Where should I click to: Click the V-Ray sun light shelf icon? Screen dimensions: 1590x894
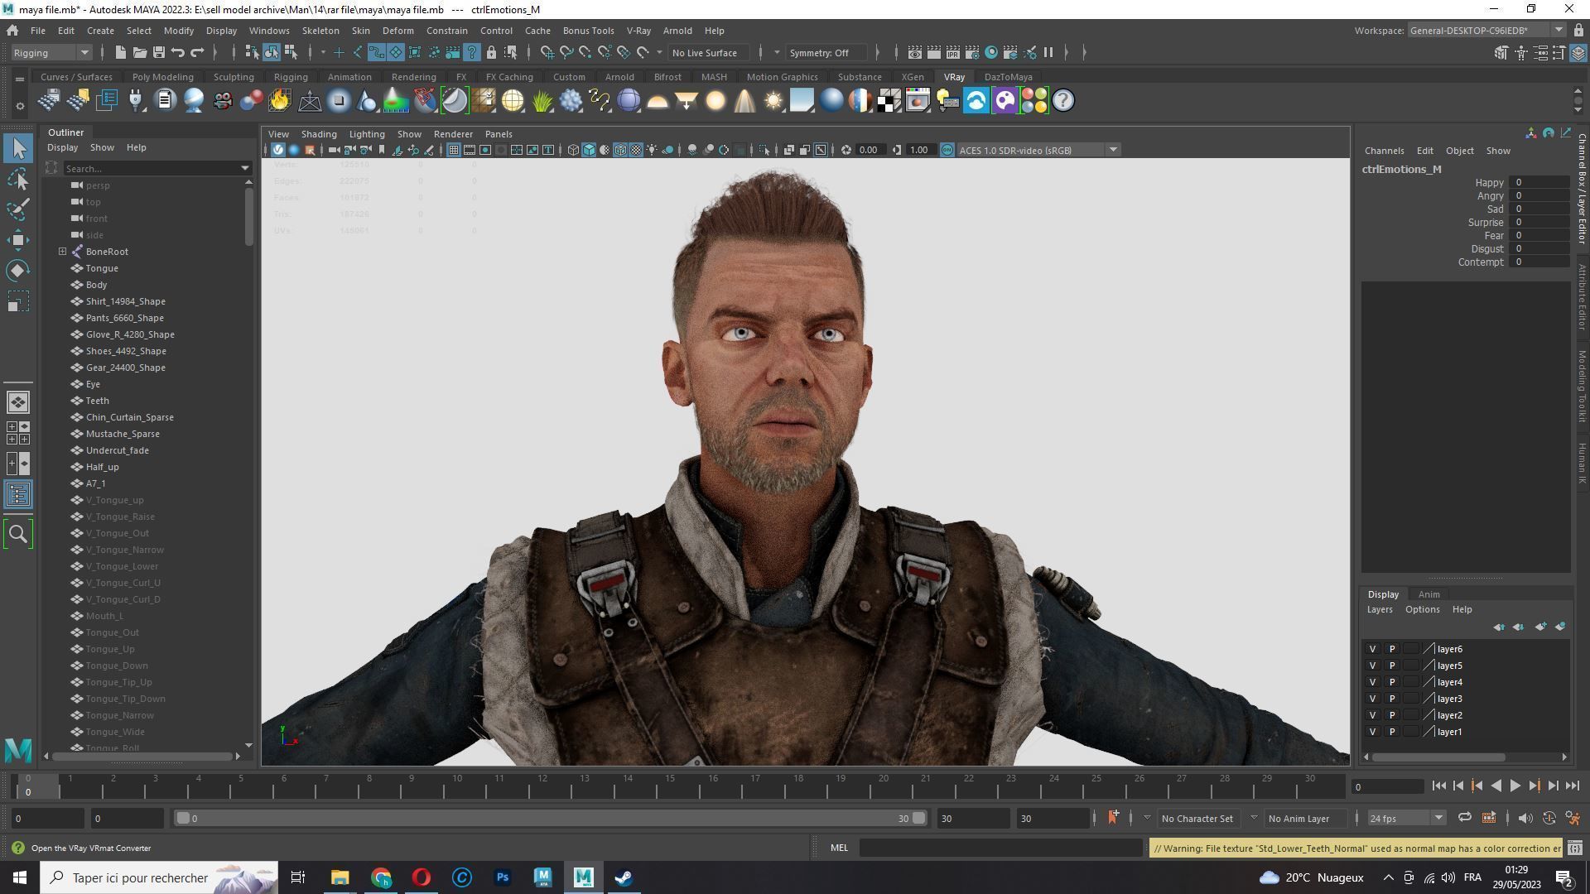pos(773,101)
